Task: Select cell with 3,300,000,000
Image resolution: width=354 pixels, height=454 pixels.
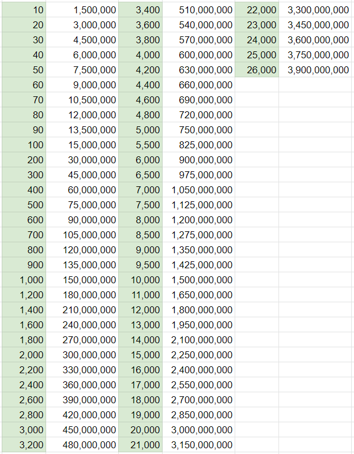Action: coord(315,10)
